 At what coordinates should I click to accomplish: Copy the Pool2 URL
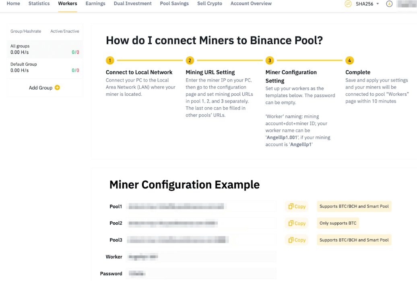tap(297, 224)
